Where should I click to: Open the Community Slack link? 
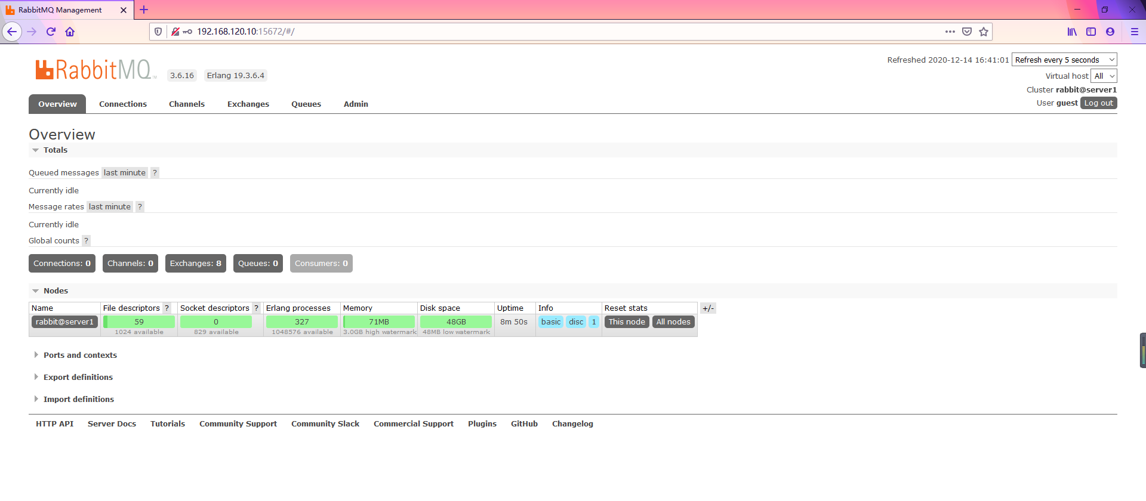325,424
